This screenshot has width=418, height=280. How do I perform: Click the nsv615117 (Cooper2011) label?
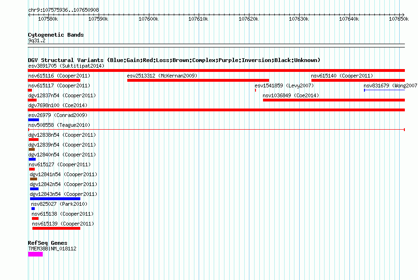[59, 86]
